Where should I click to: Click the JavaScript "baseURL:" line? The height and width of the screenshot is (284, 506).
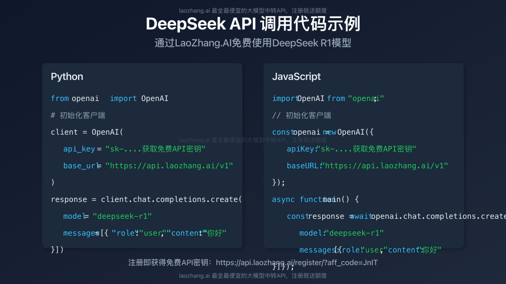coord(367,166)
